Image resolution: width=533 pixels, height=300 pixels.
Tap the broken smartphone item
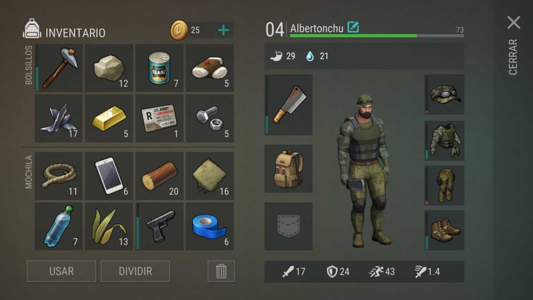109,176
